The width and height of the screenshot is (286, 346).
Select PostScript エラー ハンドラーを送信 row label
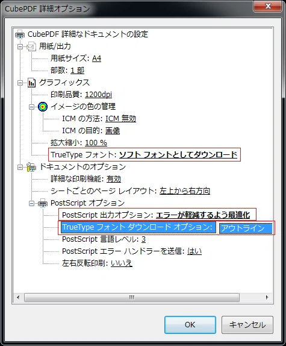(123, 251)
